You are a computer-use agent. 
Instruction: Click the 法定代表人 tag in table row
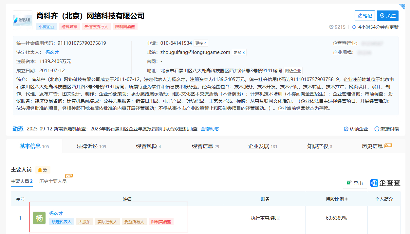coord(62,222)
